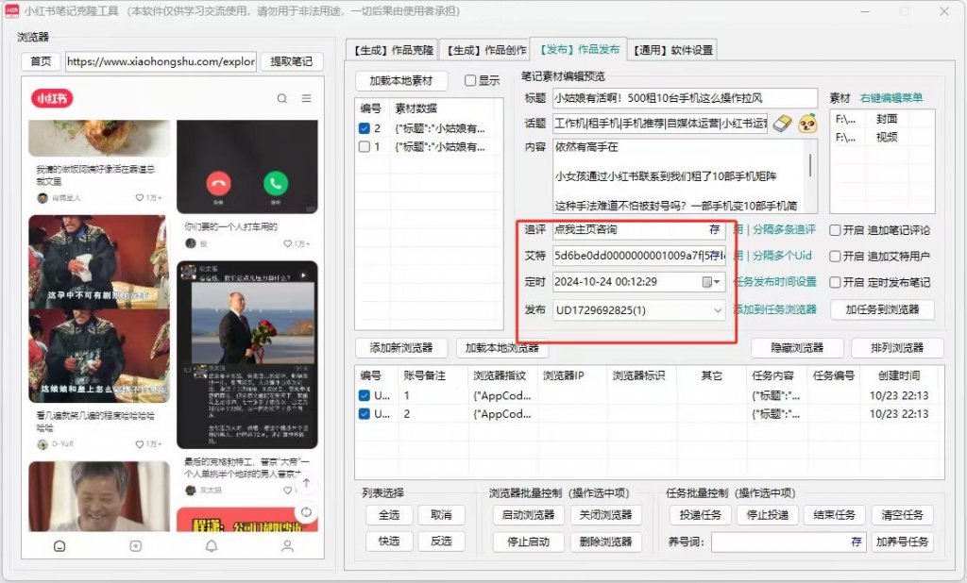Check the 显示 checkbox
The height and width of the screenshot is (583, 967).
pyautogui.click(x=470, y=81)
